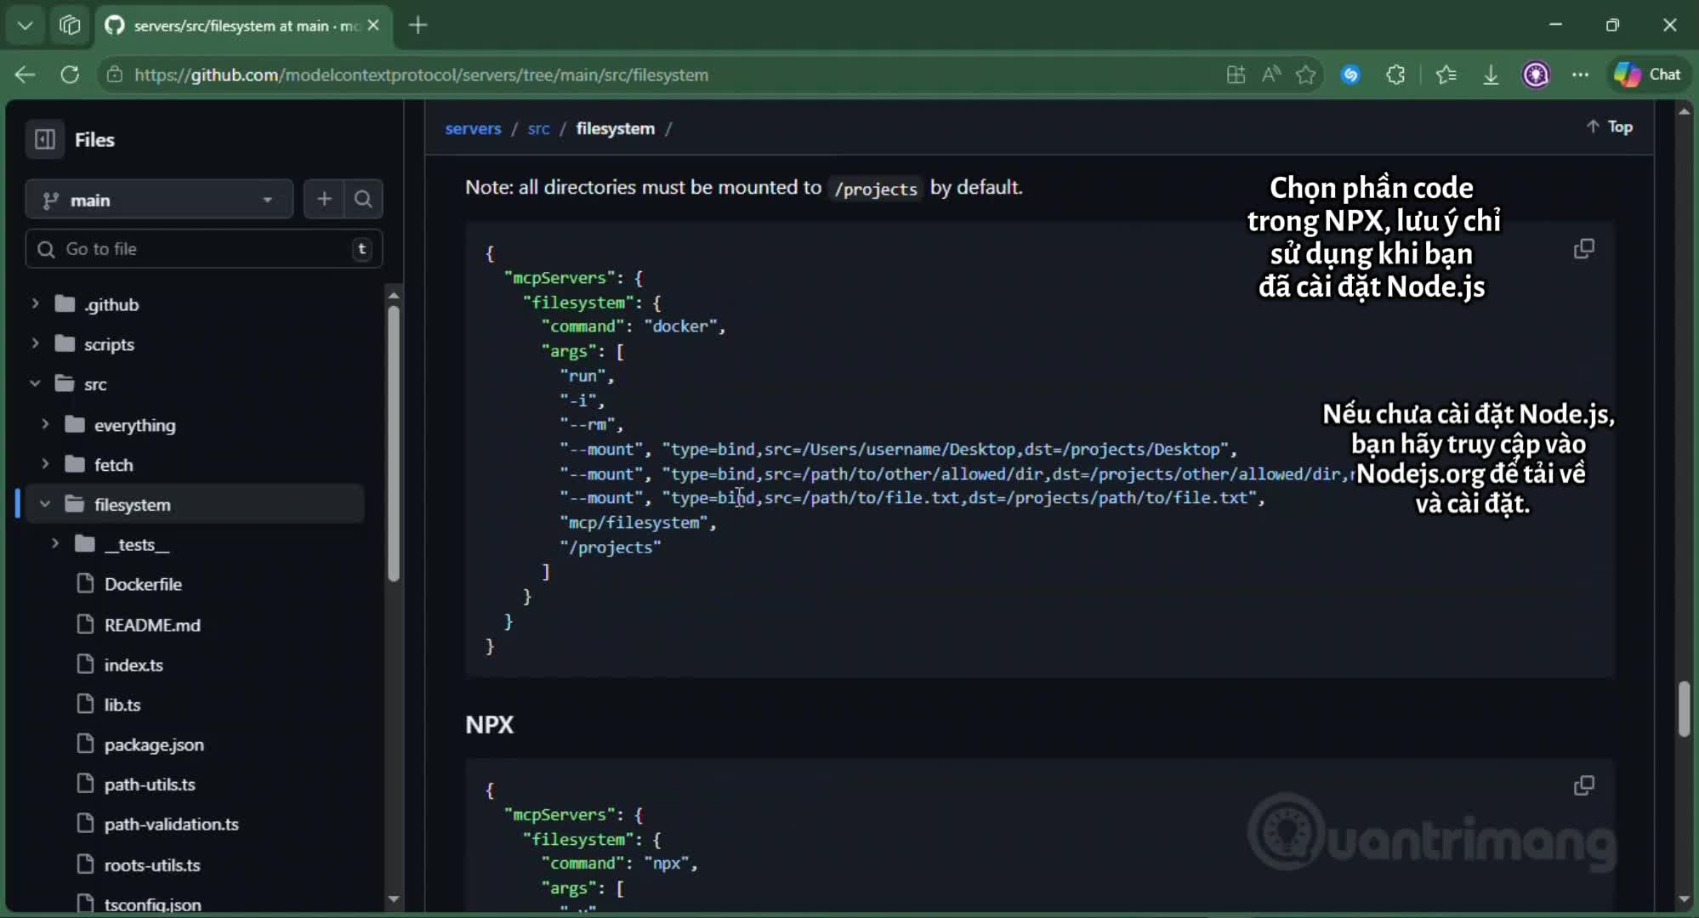Expand the everything folder chevron

point(45,424)
